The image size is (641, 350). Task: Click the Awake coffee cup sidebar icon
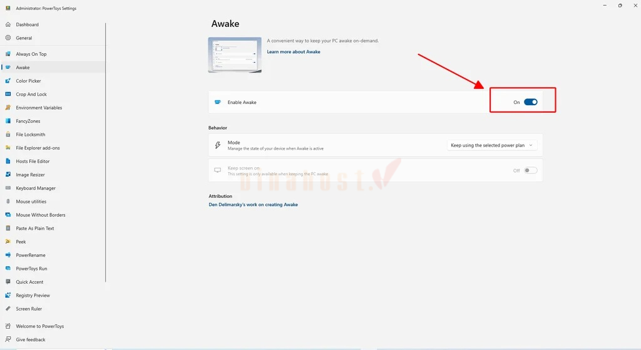[x=8, y=68]
